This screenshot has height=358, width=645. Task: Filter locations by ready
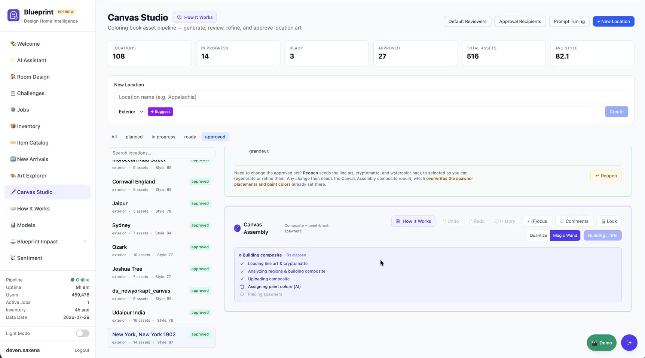[x=190, y=137]
